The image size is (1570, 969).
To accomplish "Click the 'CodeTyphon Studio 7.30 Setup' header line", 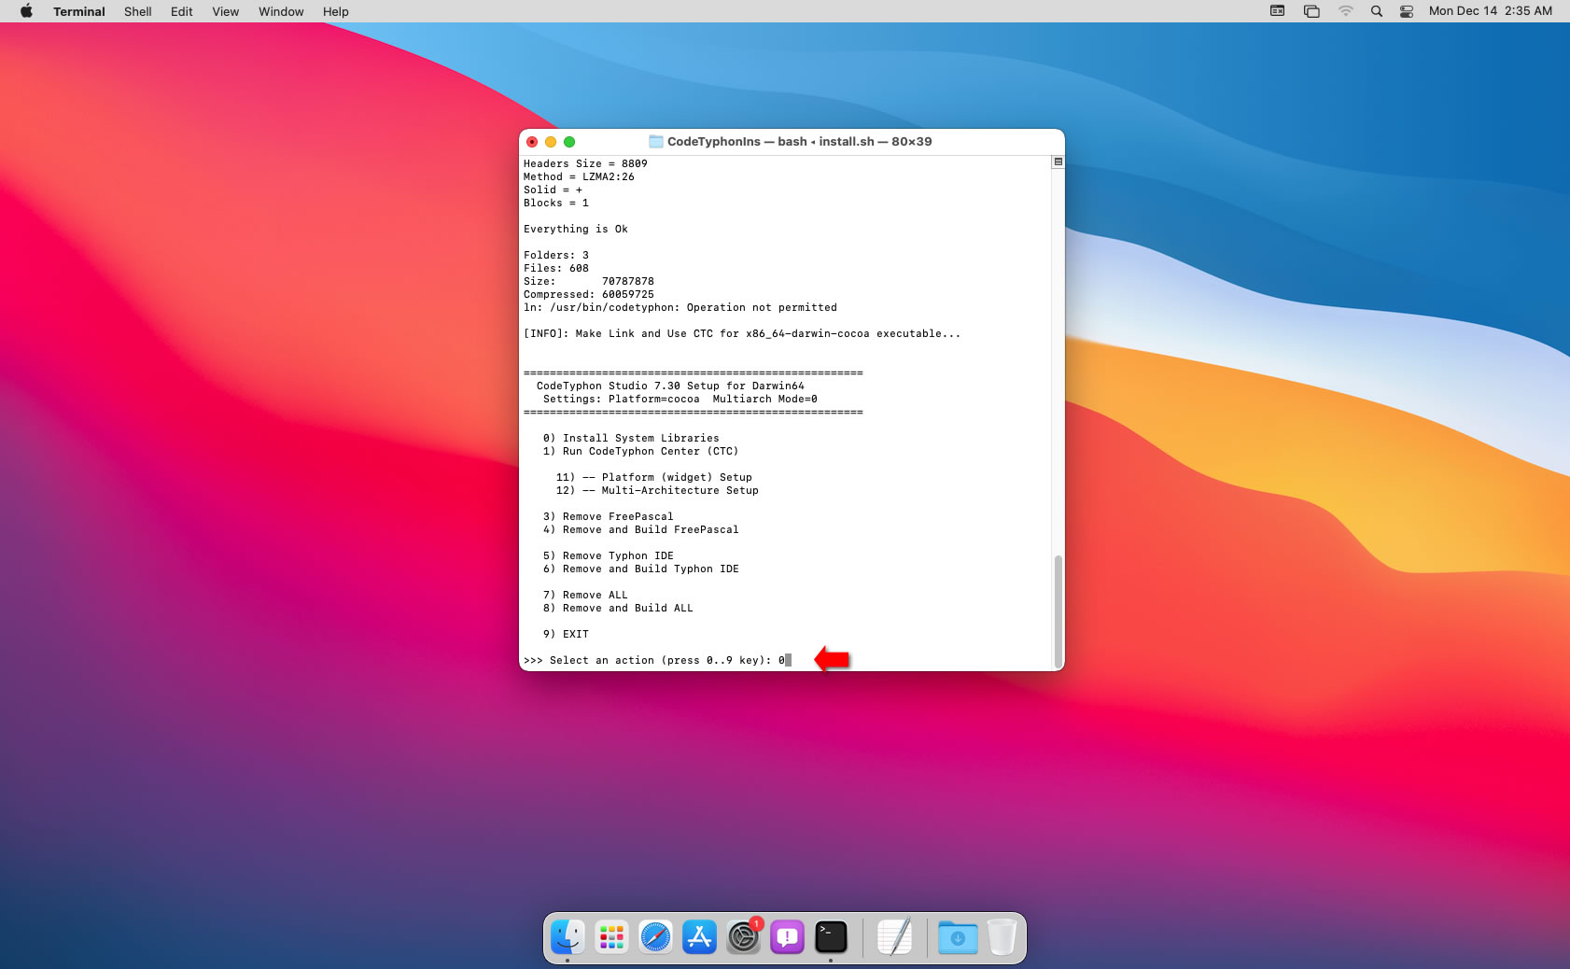I will pyautogui.click(x=670, y=386).
